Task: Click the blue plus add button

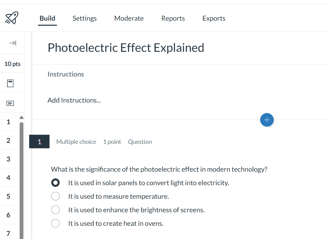Action: pyautogui.click(x=267, y=120)
